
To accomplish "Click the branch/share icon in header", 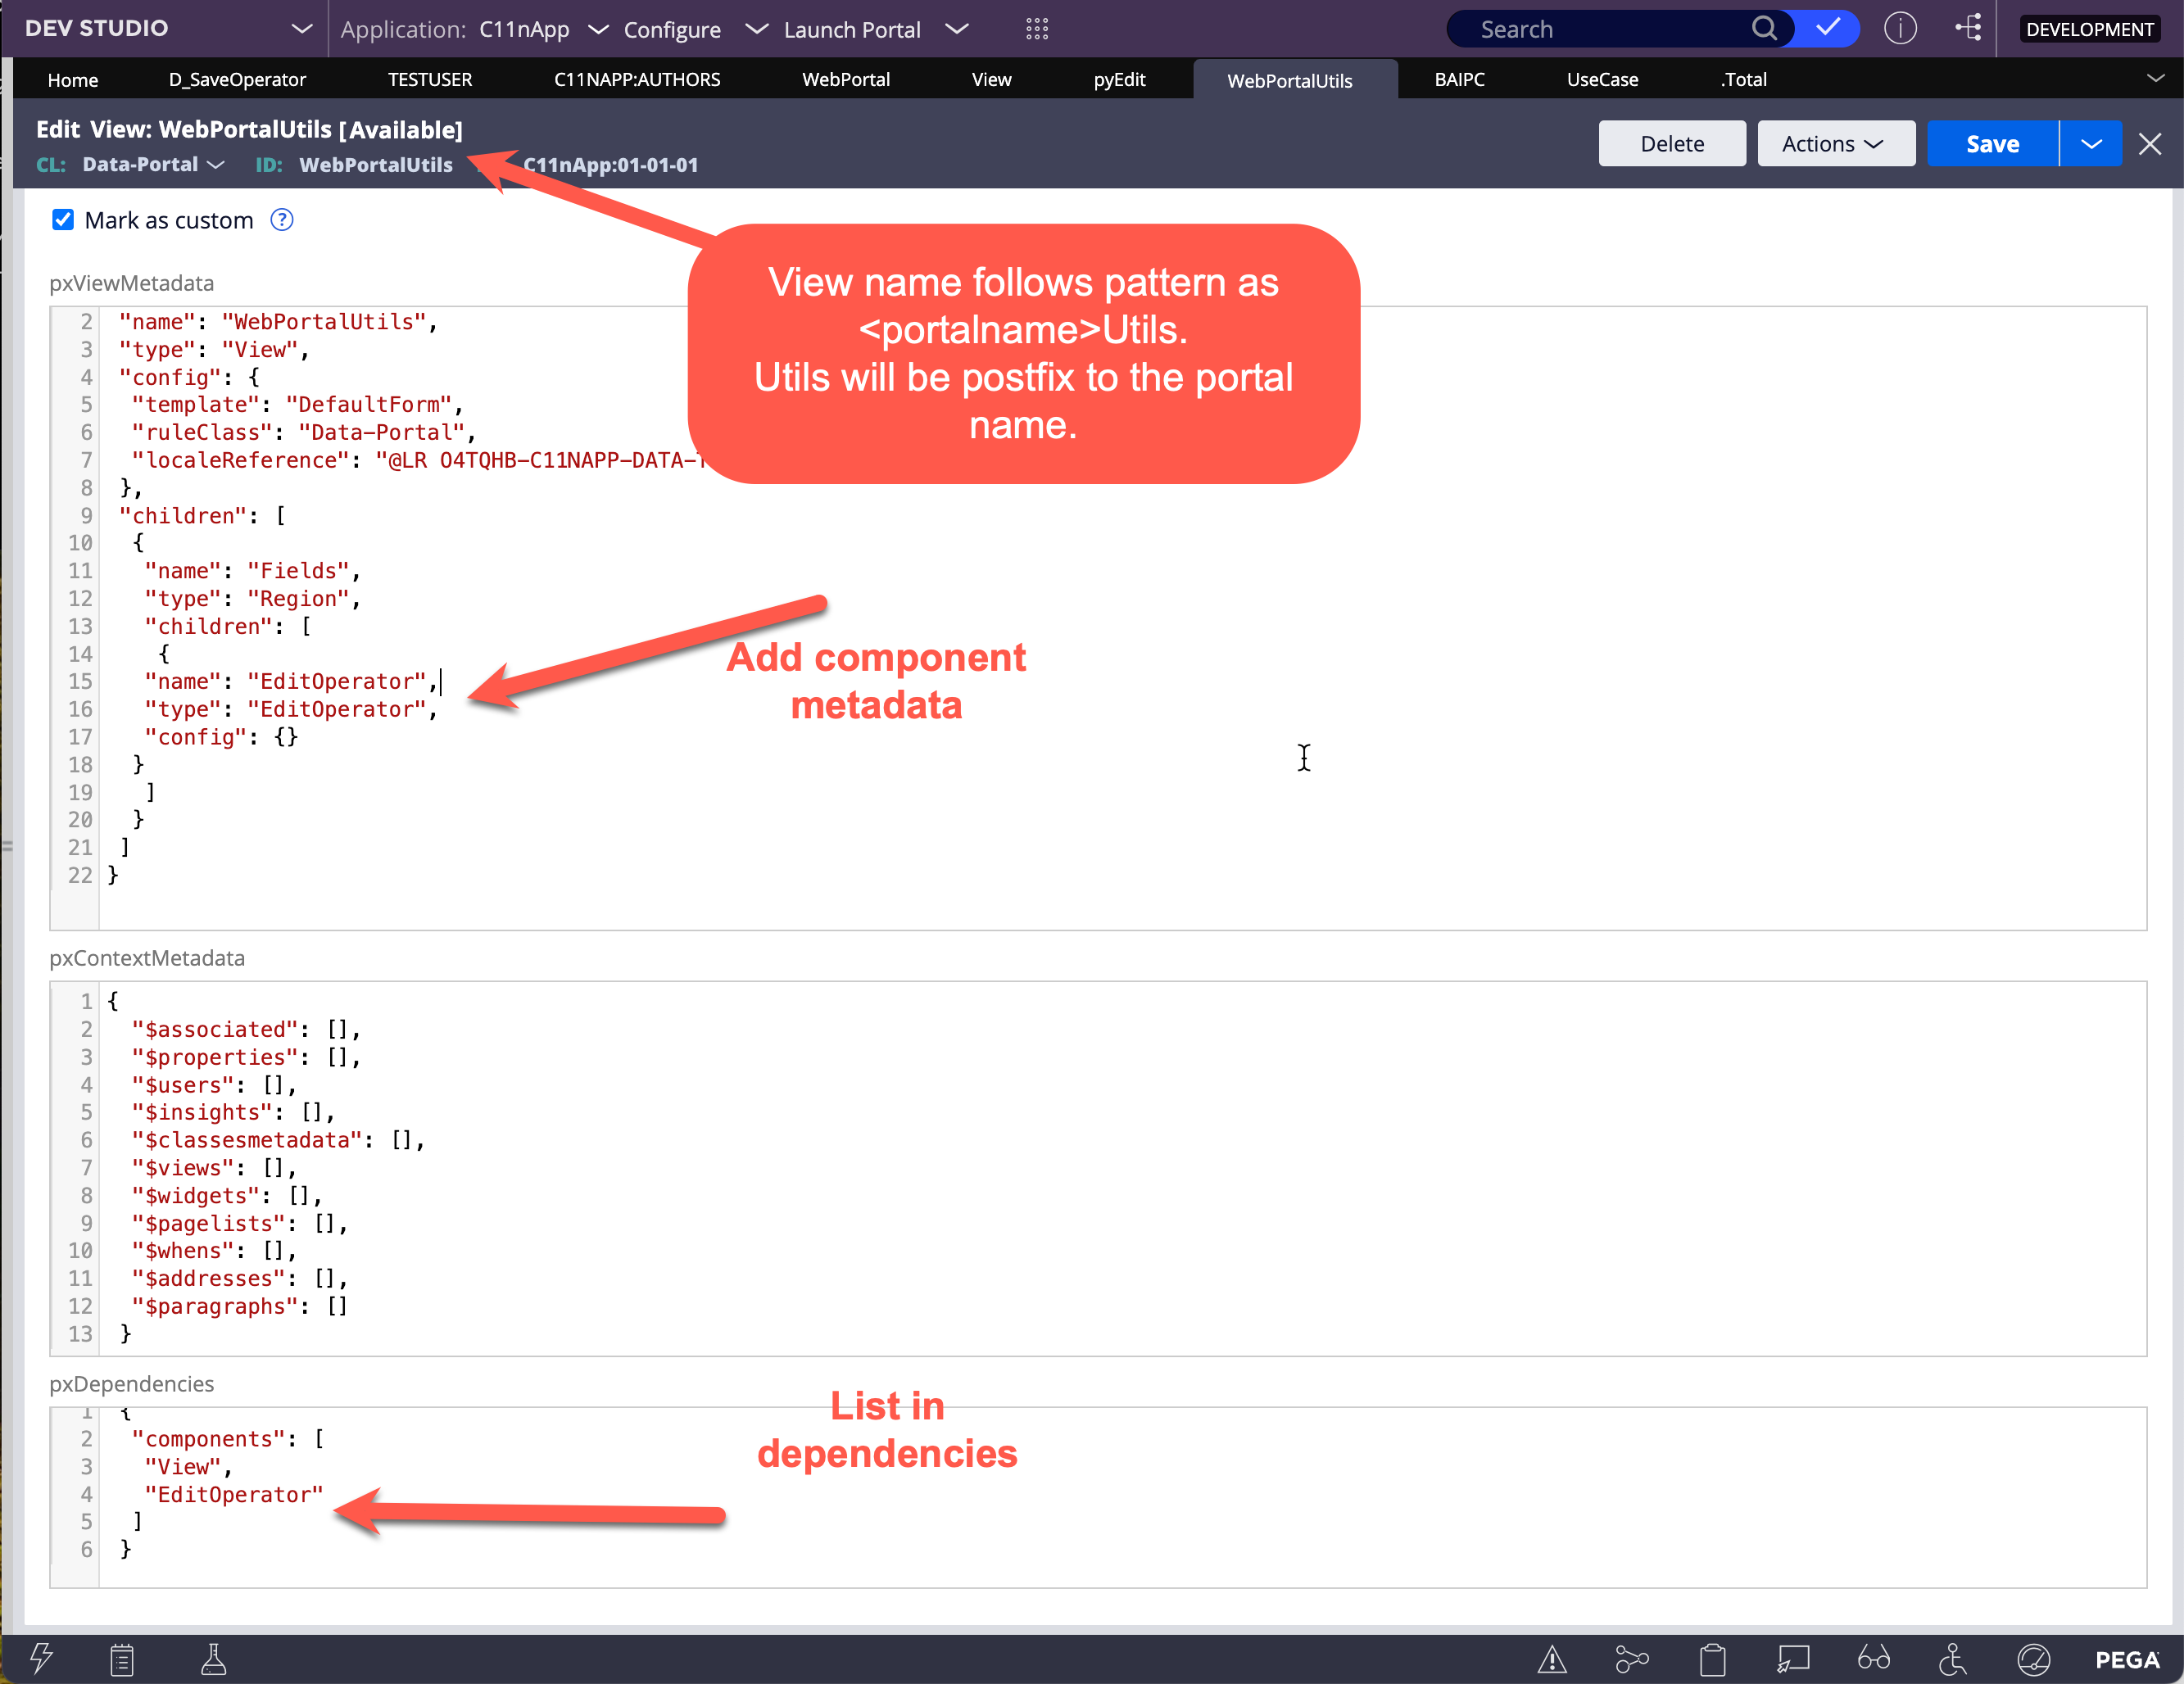I will [1967, 28].
